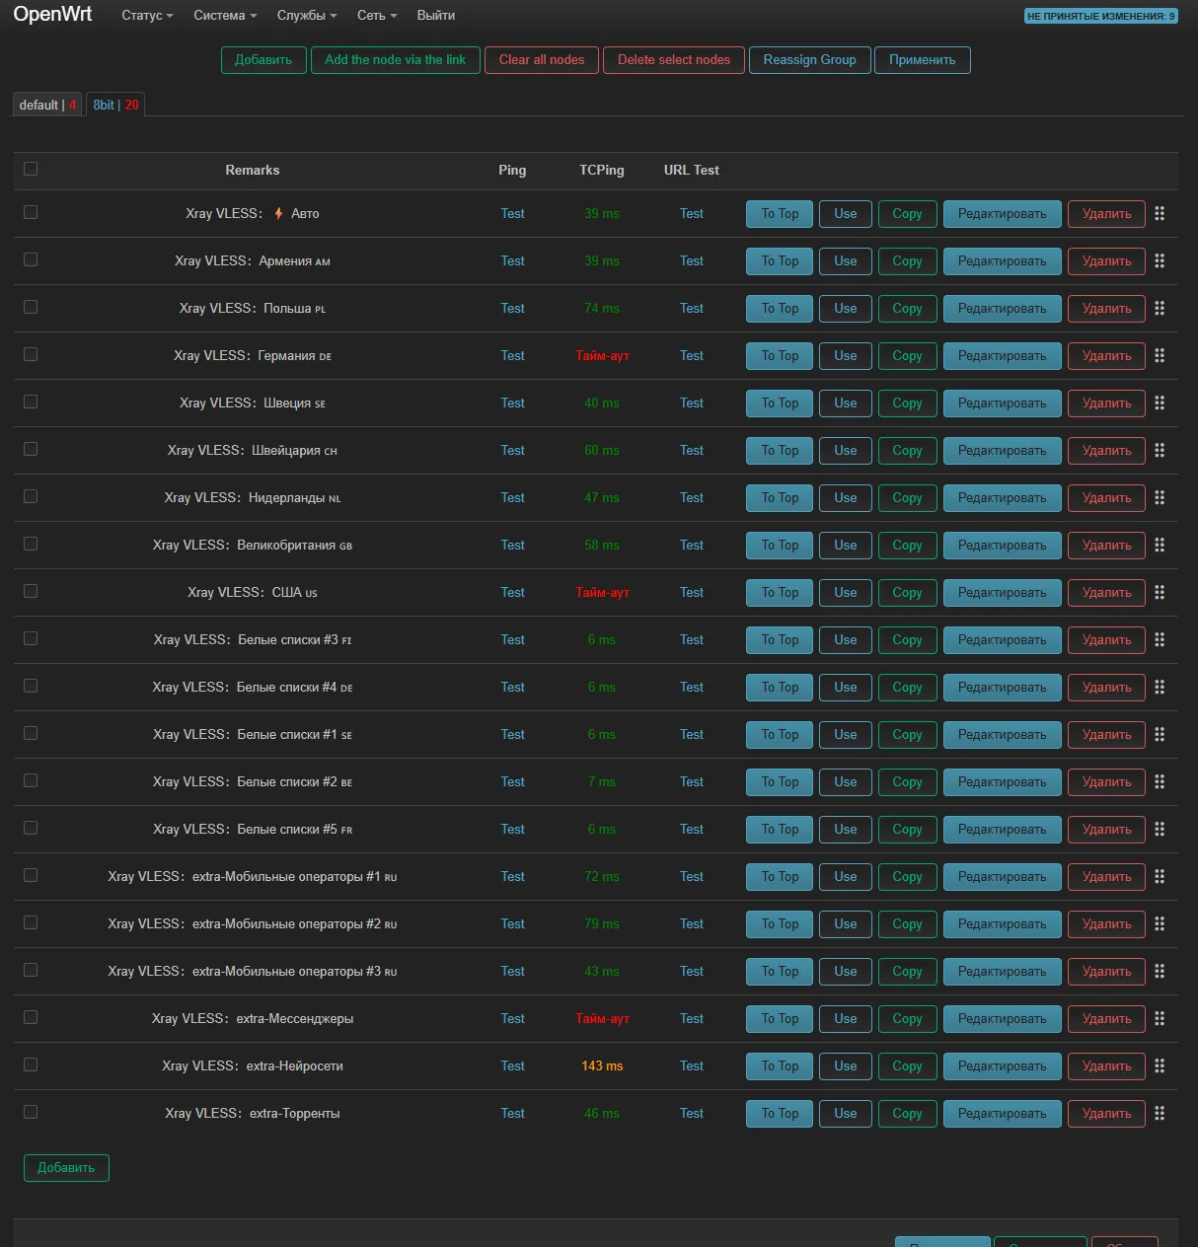1198x1247 pixels.
Task: Click Delete select nodes
Action: tap(674, 60)
